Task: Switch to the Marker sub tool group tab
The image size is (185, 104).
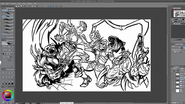Action: (x=12, y=10)
